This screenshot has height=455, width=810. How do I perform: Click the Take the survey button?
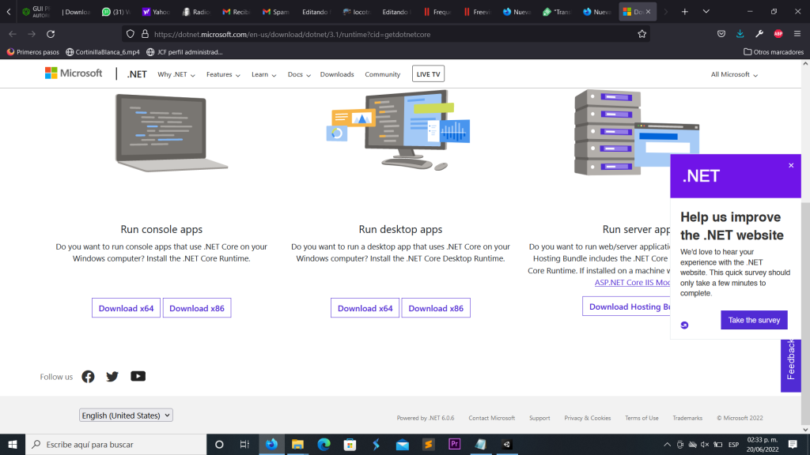click(x=754, y=320)
